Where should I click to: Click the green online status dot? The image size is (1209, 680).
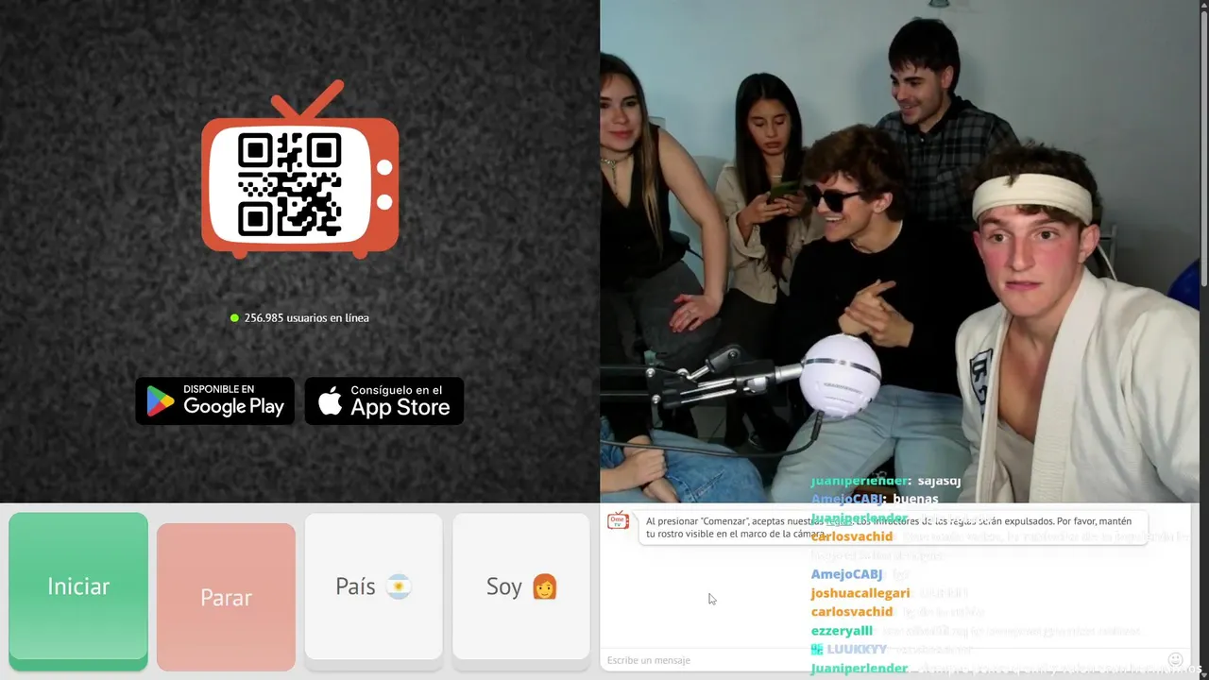234,318
